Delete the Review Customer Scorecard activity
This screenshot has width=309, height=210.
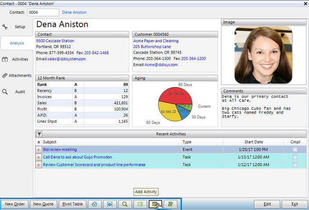pyautogui.click(x=39, y=165)
